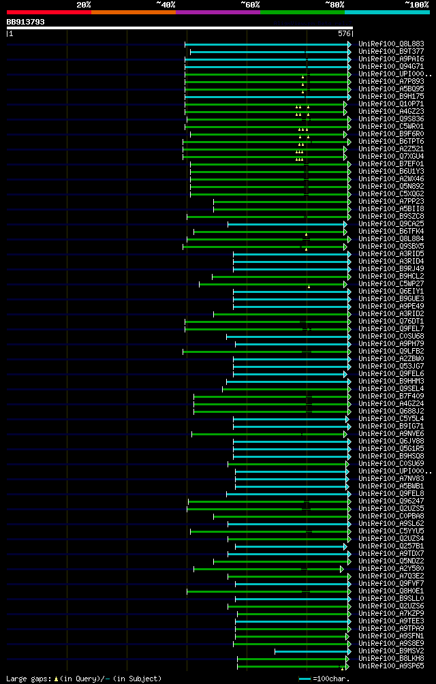This screenshot has width=436, height=684.
Task: Click the UniRef100_Q96247 hit name
Action: pos(391,501)
